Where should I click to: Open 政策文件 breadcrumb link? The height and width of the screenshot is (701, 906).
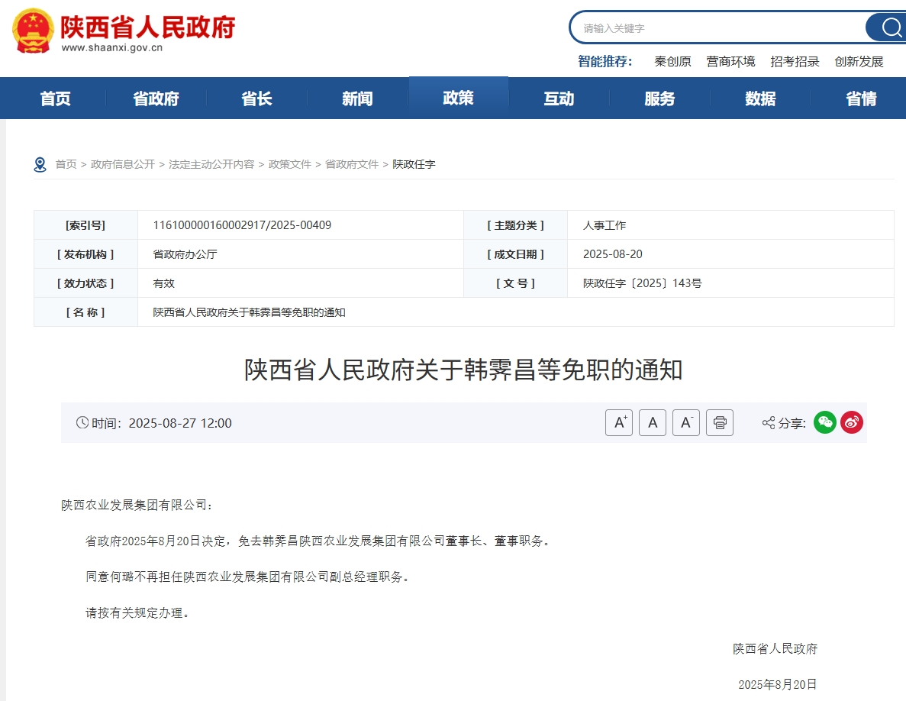coord(289,164)
